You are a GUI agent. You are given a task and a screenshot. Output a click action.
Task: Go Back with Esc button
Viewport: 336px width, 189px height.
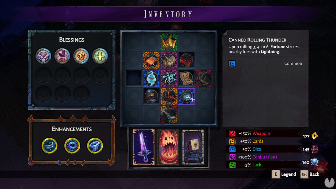coord(310,174)
